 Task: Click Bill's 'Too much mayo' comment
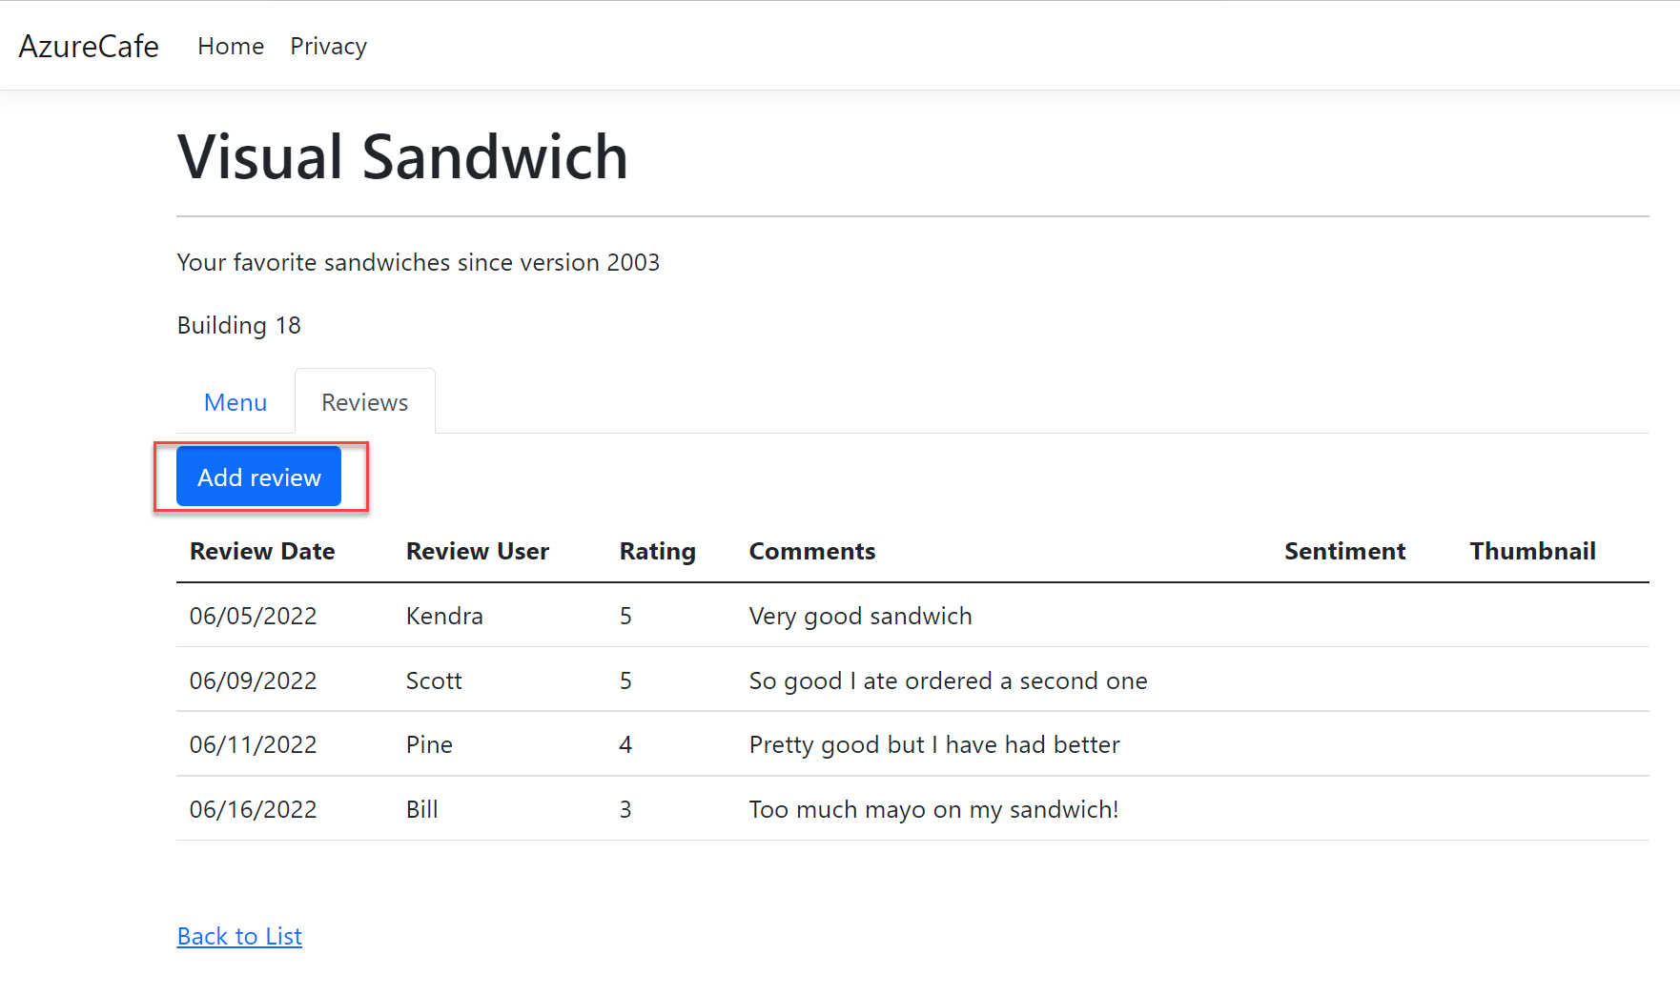tap(933, 809)
